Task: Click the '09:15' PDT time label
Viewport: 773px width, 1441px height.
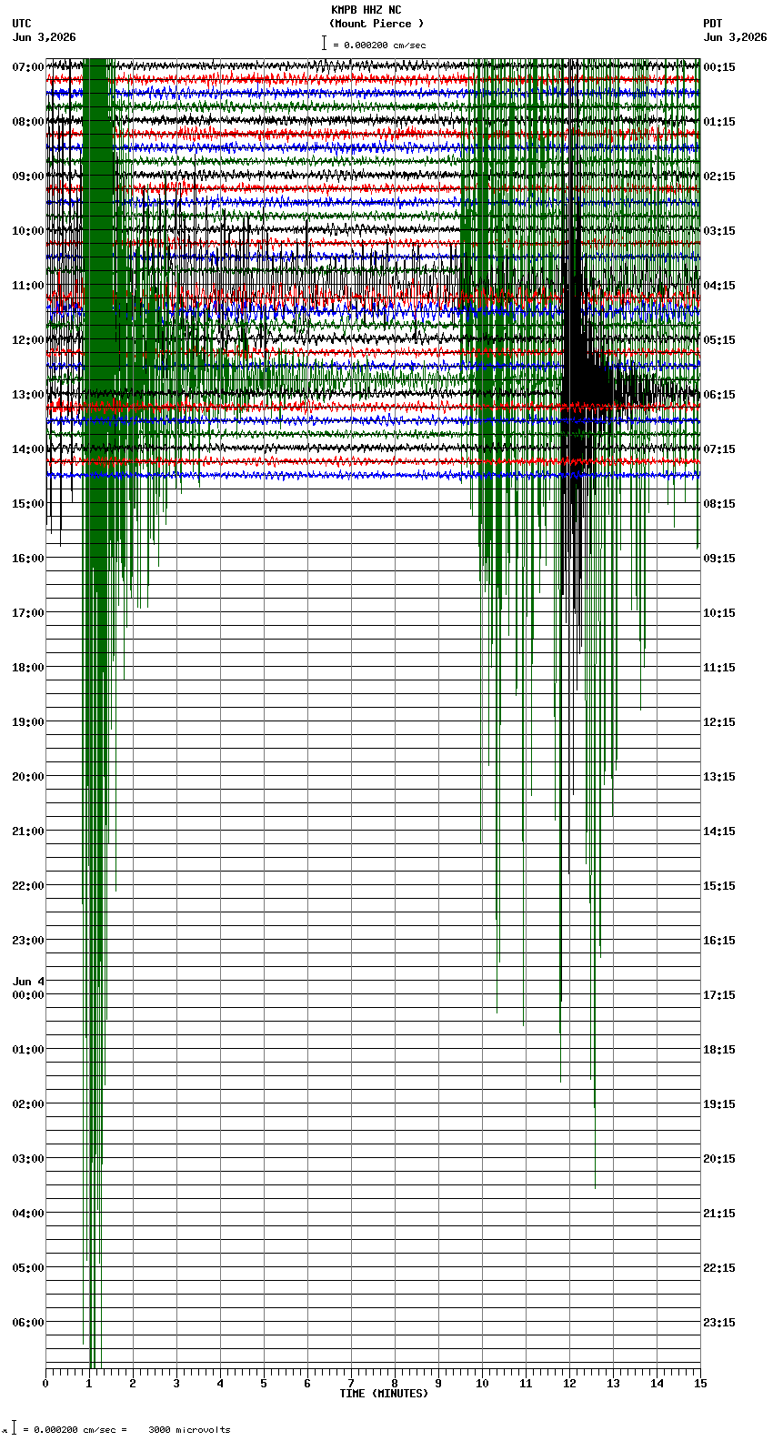Action: [719, 559]
